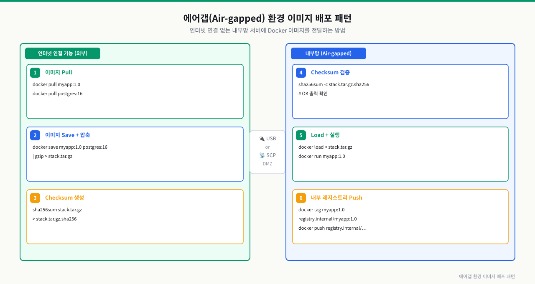The image size is (535, 284).
Task: Click the 내부 레지스트리 Push heading
Action: tap(336, 198)
